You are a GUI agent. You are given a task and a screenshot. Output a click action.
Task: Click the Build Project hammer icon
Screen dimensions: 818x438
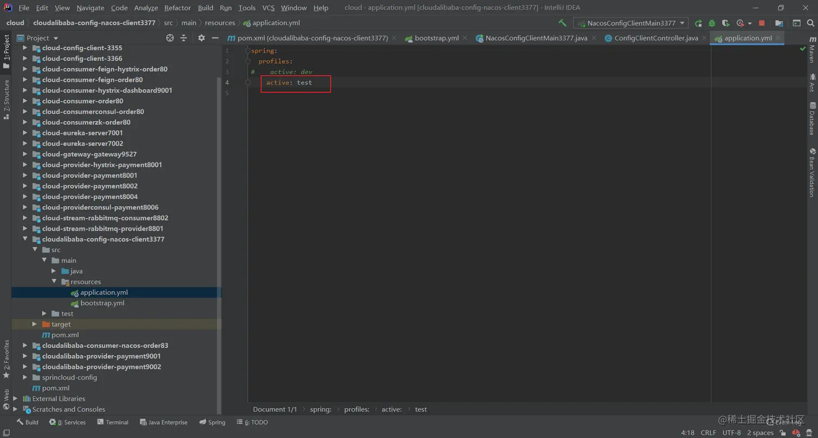click(563, 23)
